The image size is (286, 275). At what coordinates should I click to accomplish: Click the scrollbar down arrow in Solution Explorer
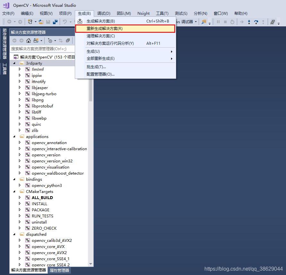91,264
